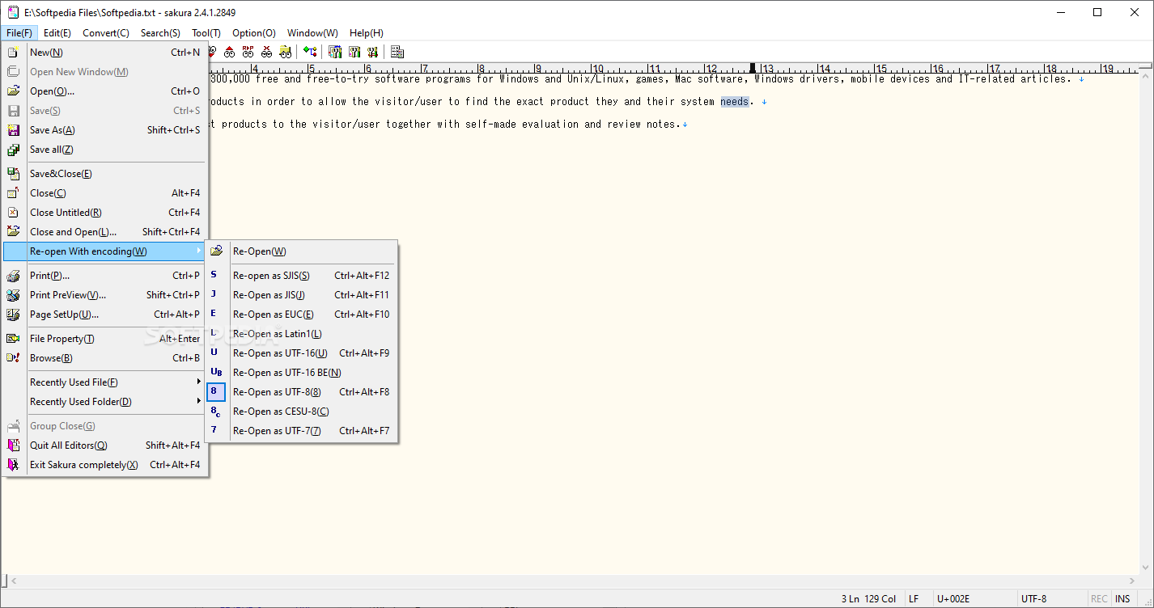Click the Replace (R>P) toolbar icon

tap(248, 52)
